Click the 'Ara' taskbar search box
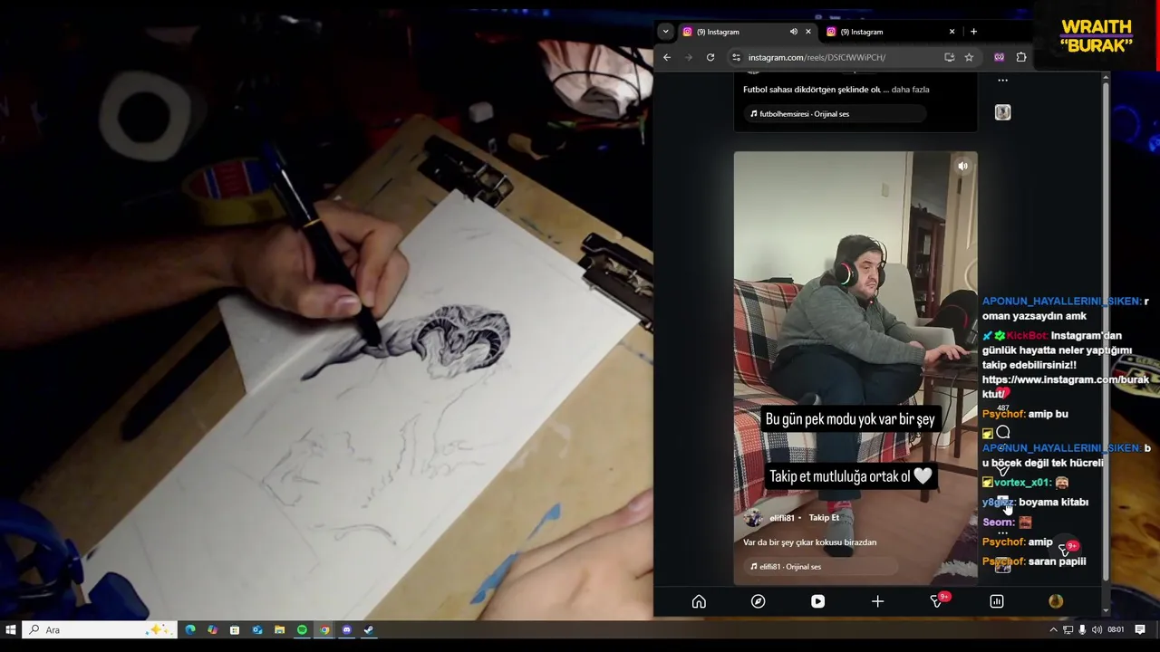The image size is (1160, 652). click(x=98, y=629)
